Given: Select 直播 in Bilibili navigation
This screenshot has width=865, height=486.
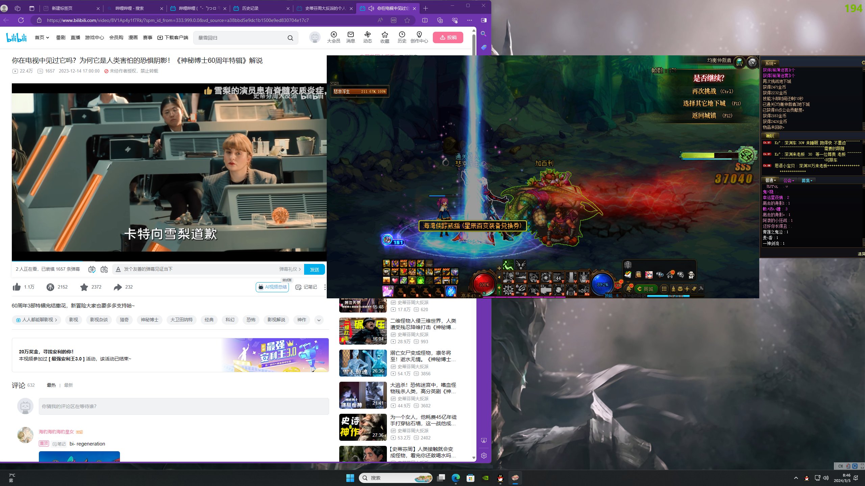Looking at the screenshot, I should click(x=75, y=37).
